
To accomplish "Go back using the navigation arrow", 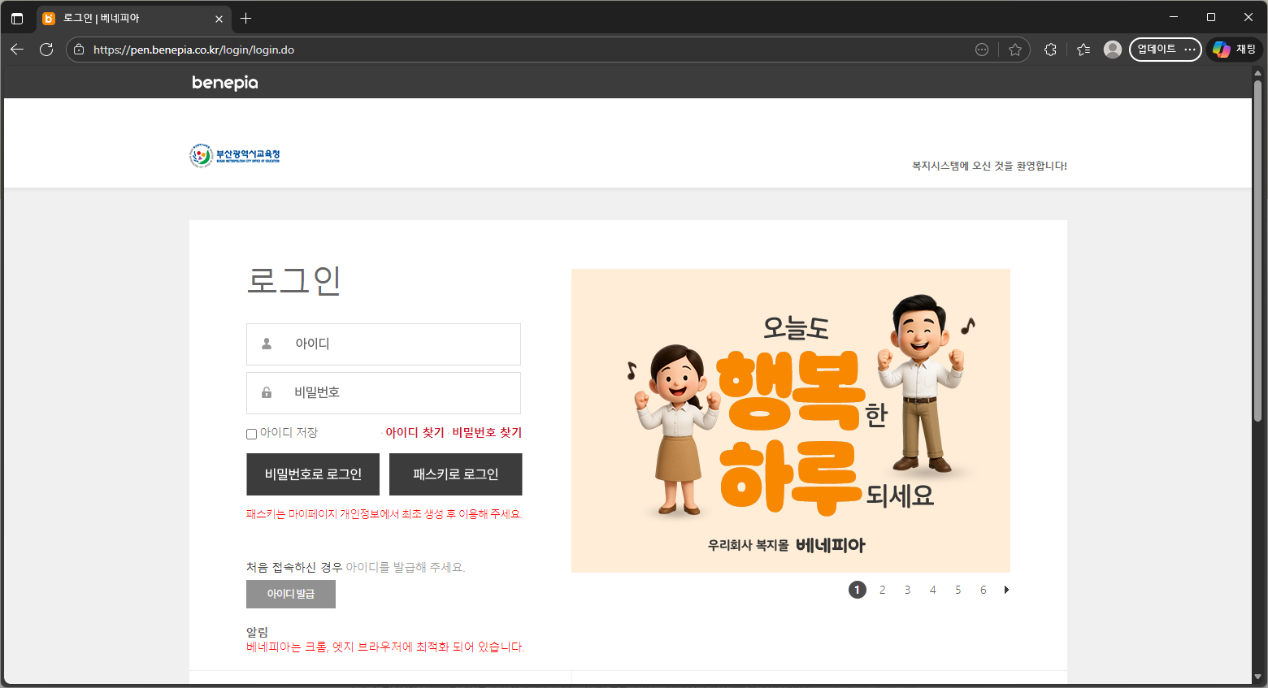I will [16, 50].
